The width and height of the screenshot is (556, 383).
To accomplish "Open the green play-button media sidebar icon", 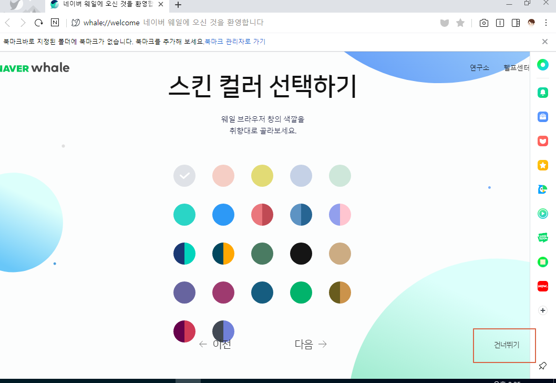I will pos(542,213).
